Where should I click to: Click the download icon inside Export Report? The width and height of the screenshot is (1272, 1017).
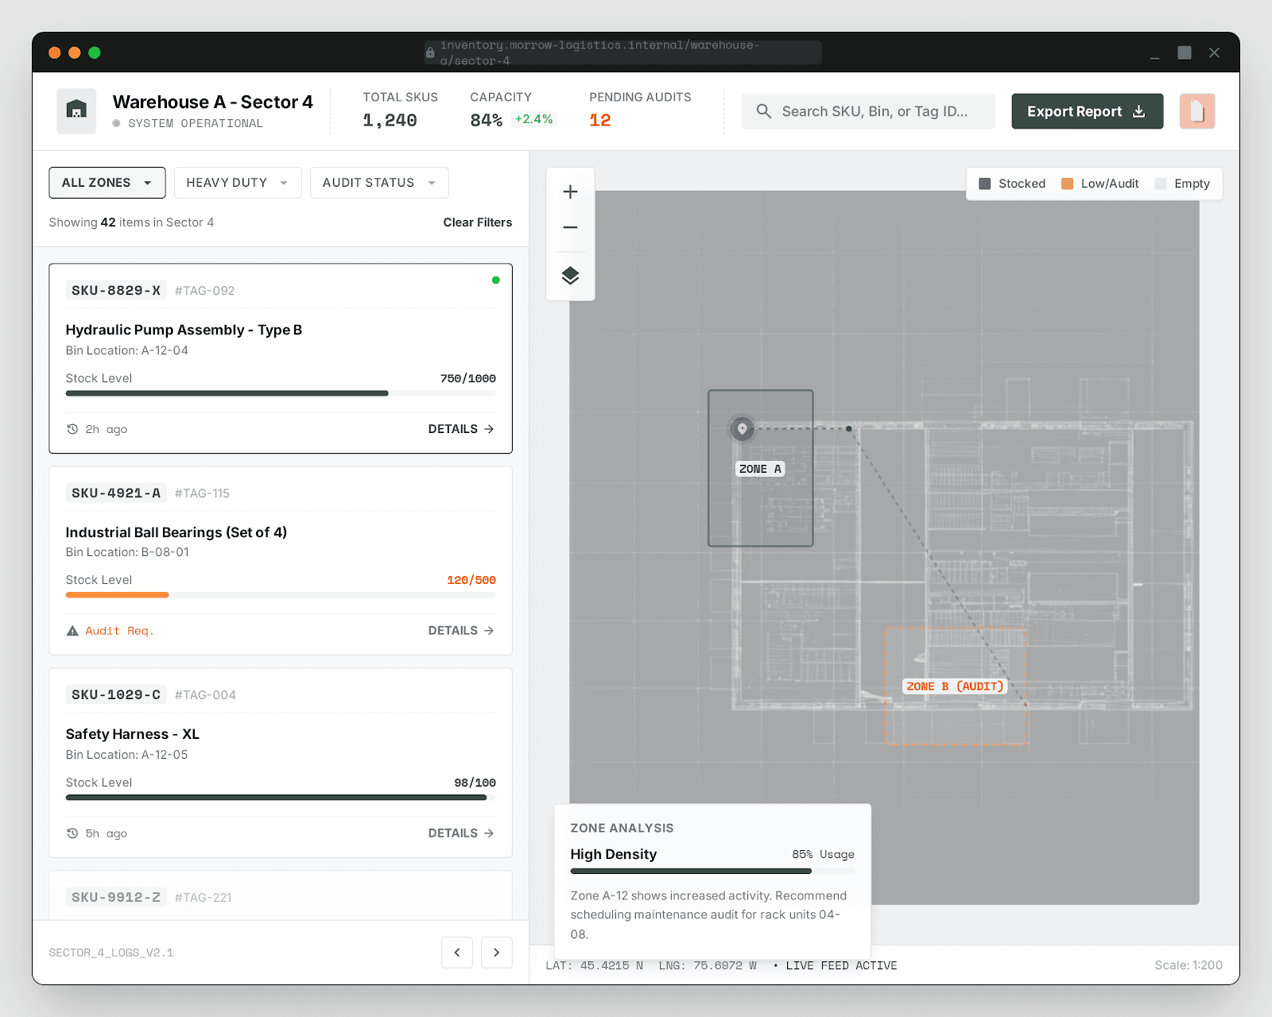(x=1140, y=111)
